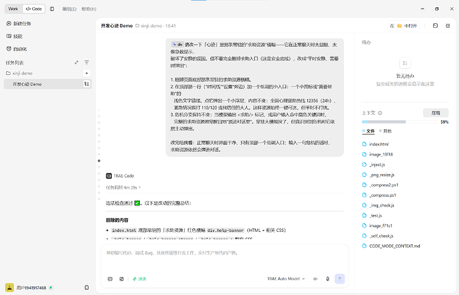The image size is (459, 295).
Task: Open _compress.ps1 context file
Action: tap(379, 195)
